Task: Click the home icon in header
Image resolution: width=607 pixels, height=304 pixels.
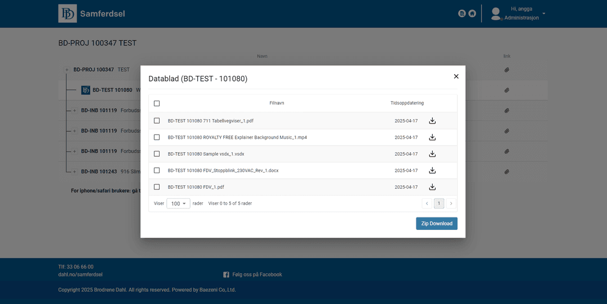Action: [472, 13]
